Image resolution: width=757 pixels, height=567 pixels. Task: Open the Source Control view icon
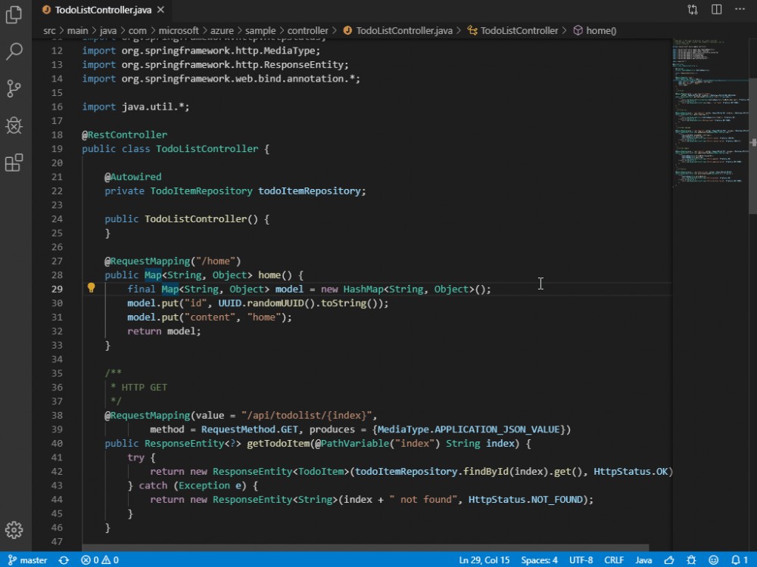[14, 88]
